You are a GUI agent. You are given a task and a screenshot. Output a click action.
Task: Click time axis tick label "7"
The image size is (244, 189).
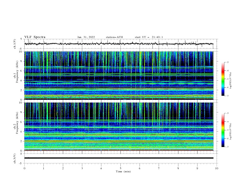pyautogui.click(x=159, y=168)
